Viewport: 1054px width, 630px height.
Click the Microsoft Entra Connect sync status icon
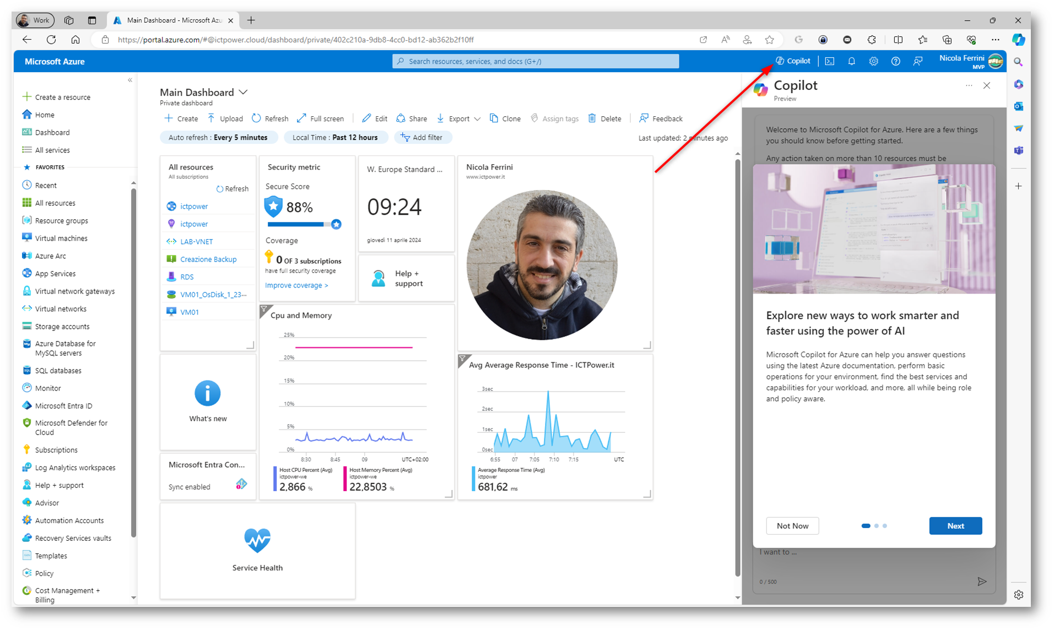click(241, 484)
